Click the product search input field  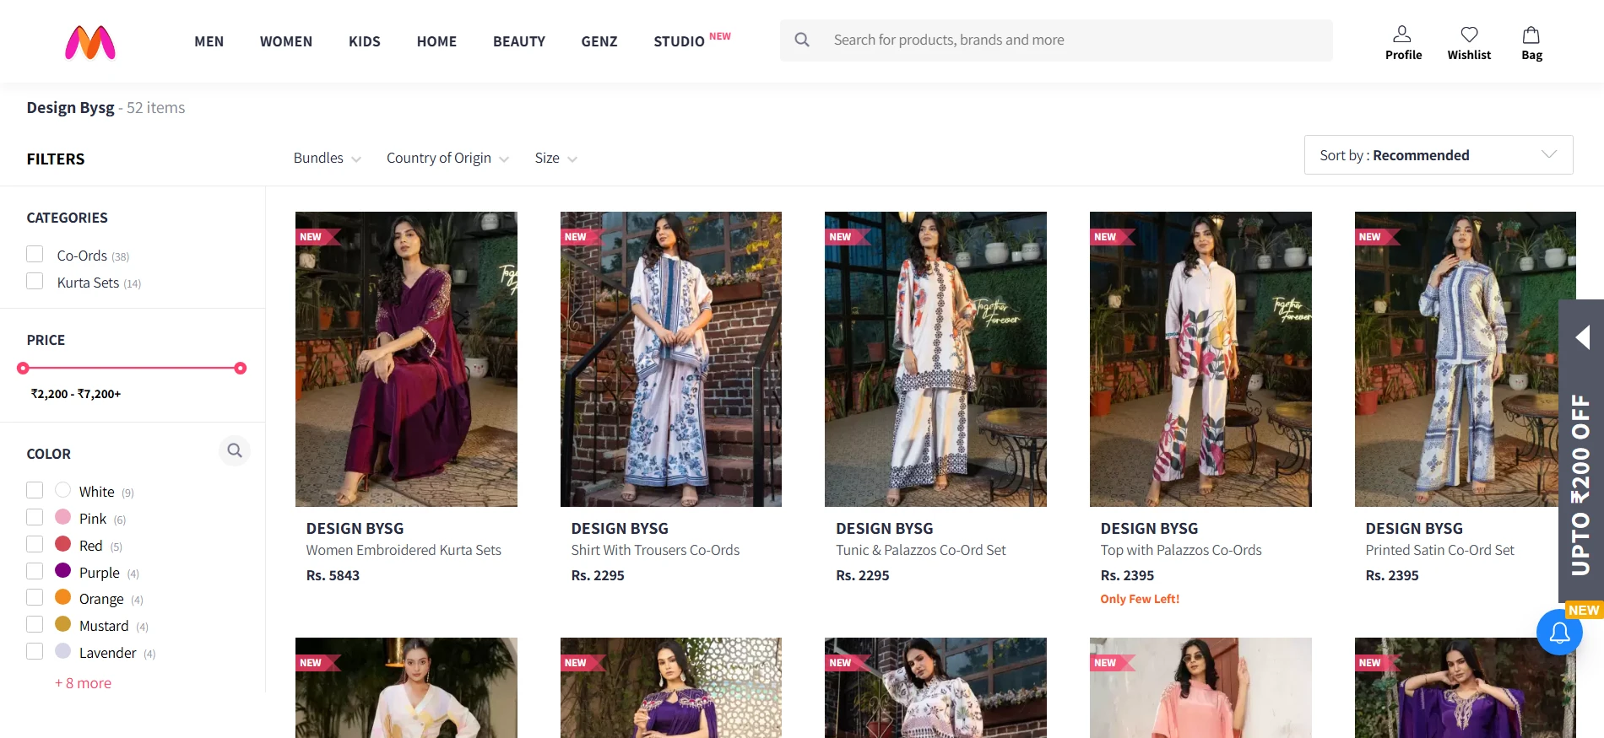(1072, 40)
